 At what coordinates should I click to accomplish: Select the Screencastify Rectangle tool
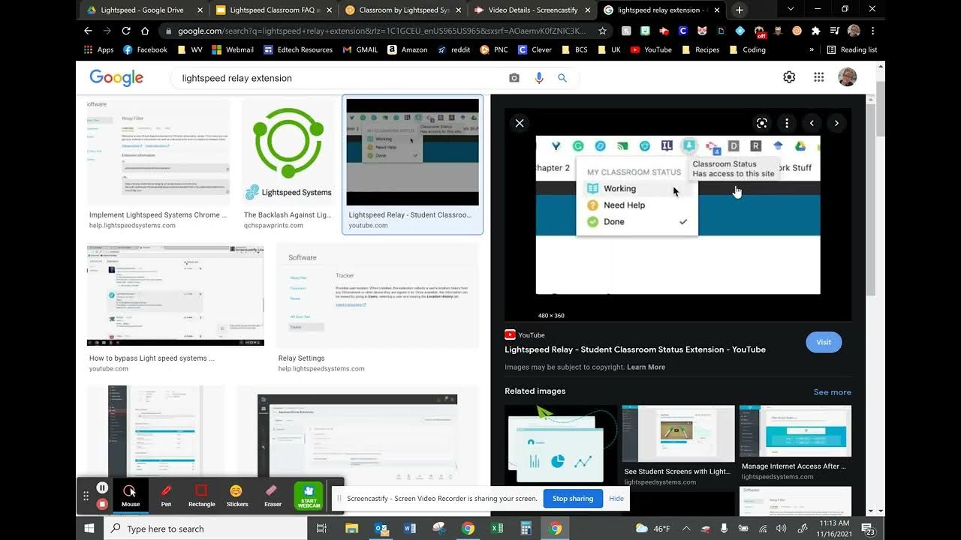coord(201,495)
